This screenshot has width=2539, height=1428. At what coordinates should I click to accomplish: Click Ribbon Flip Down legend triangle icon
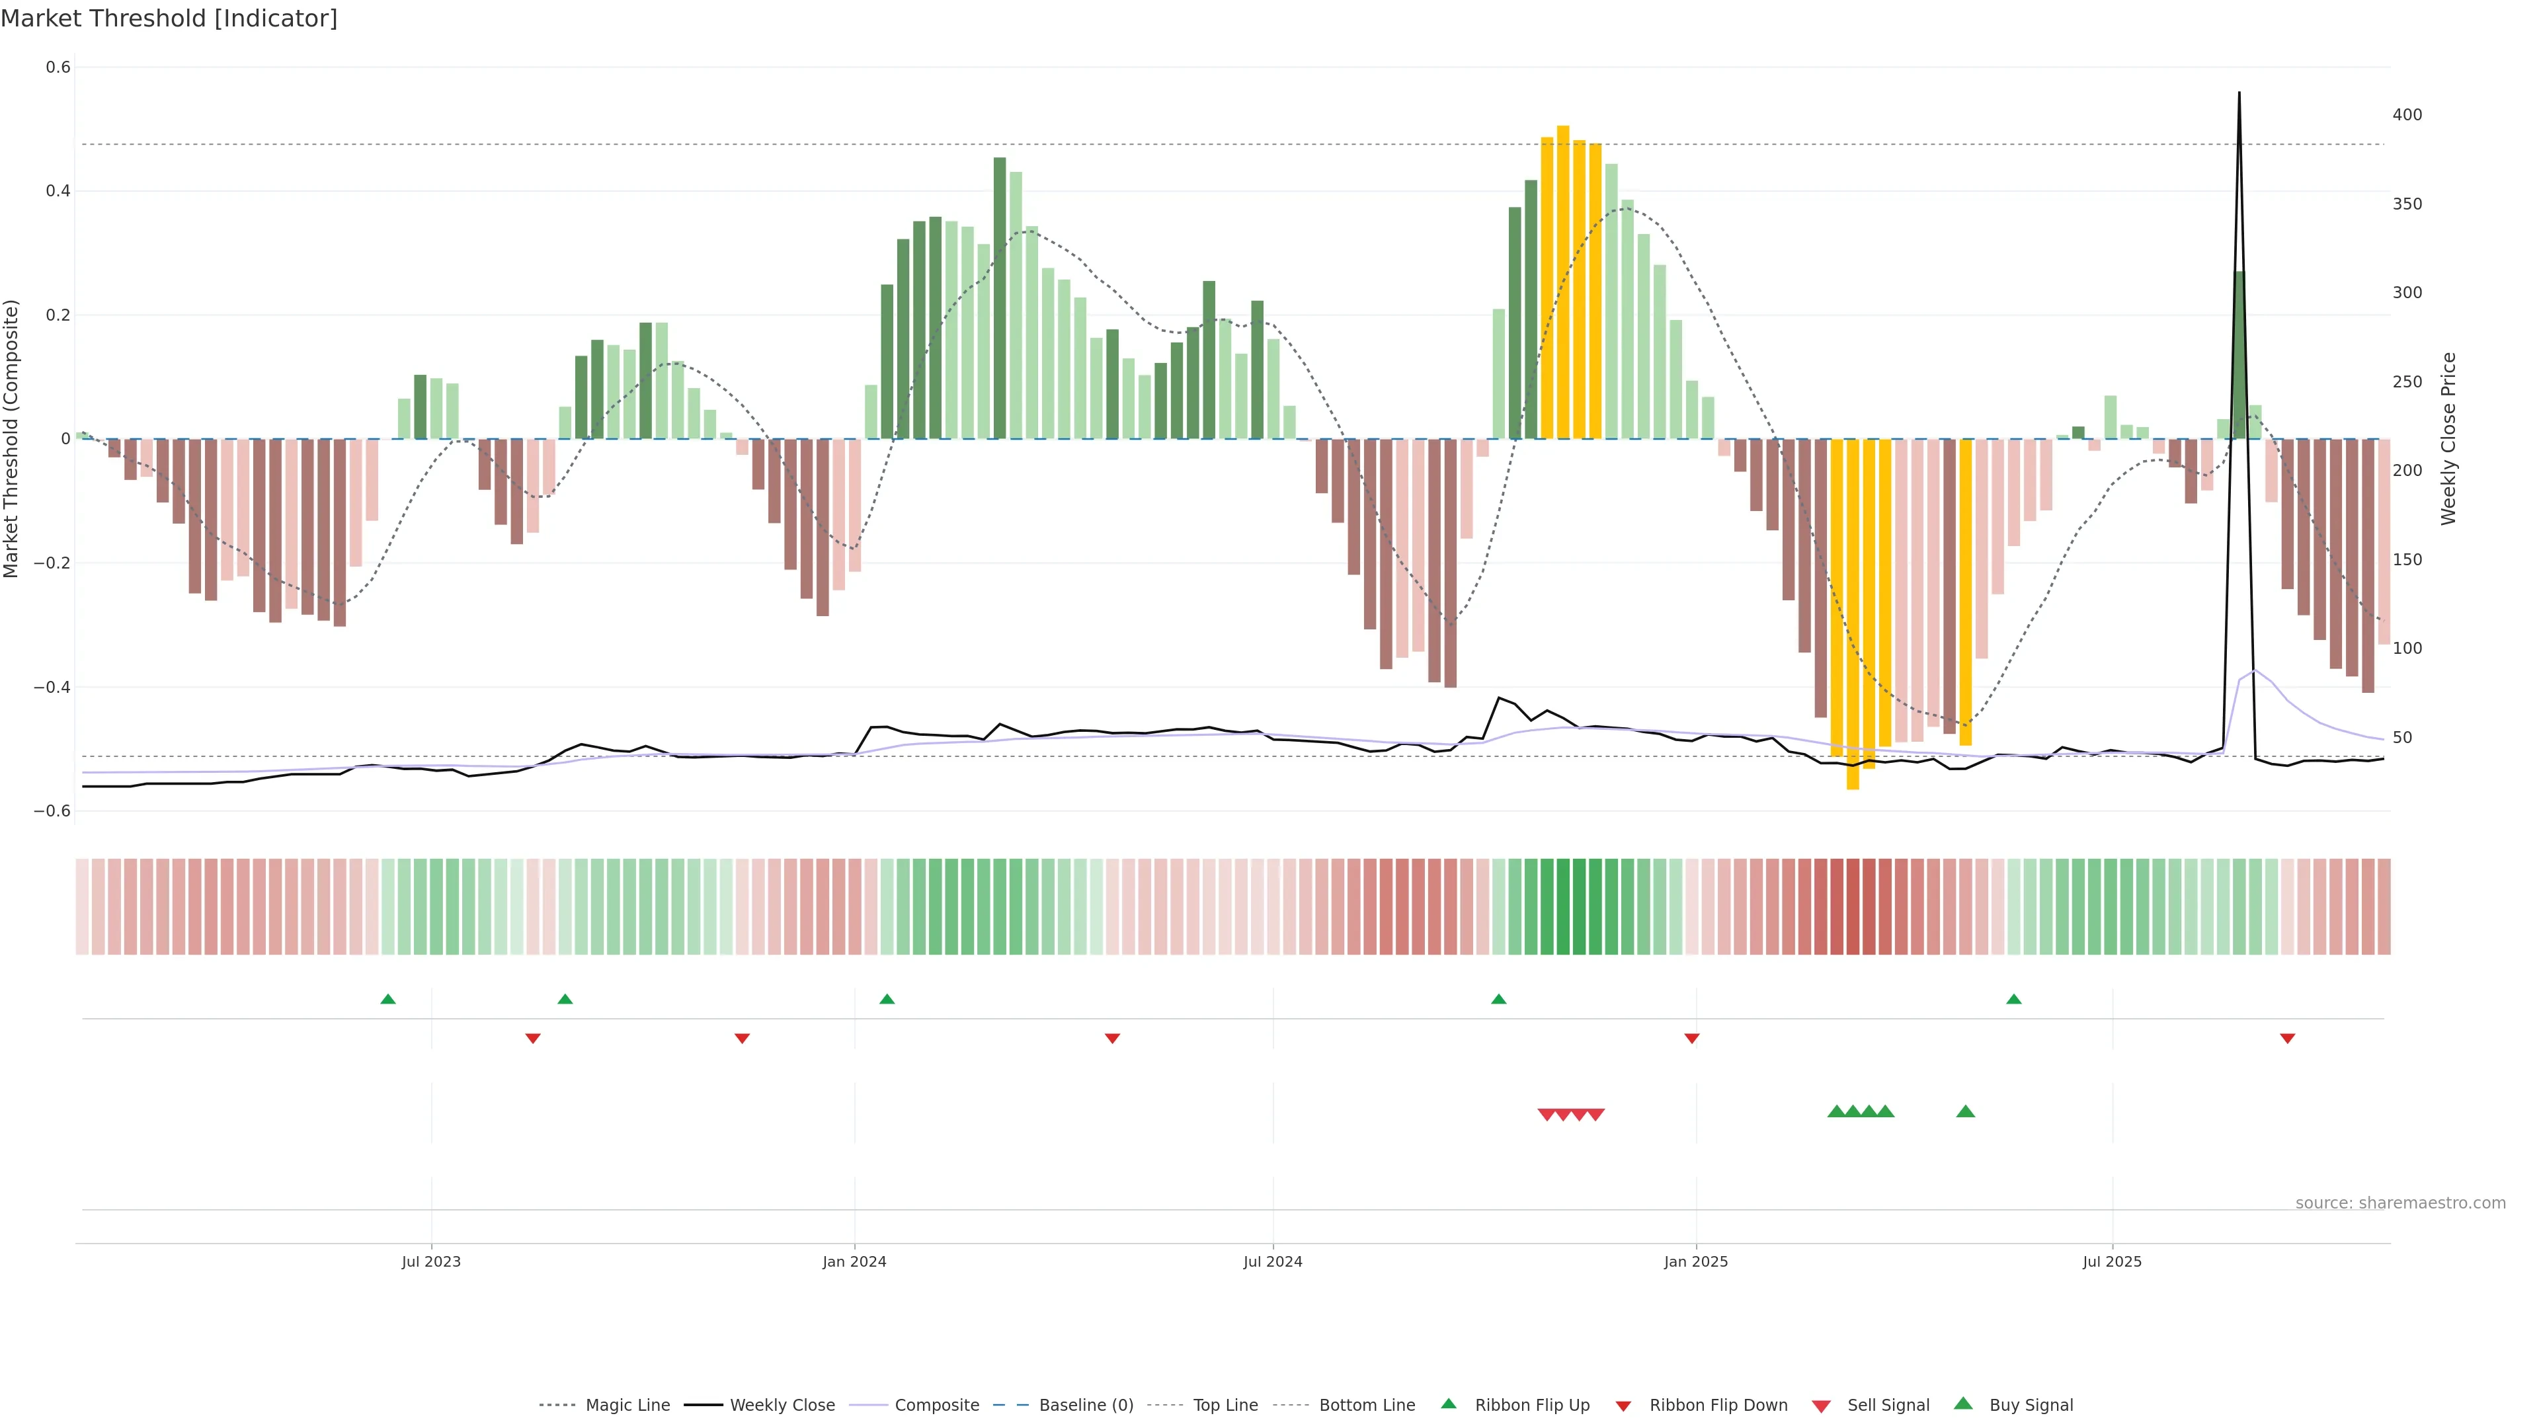[1623, 1406]
